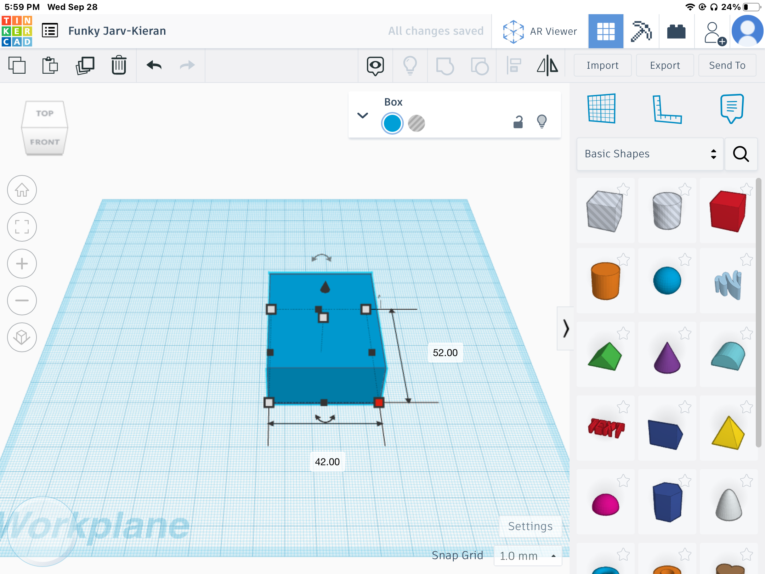Export the current design
Viewport: 765px width, 574px height.
665,65
